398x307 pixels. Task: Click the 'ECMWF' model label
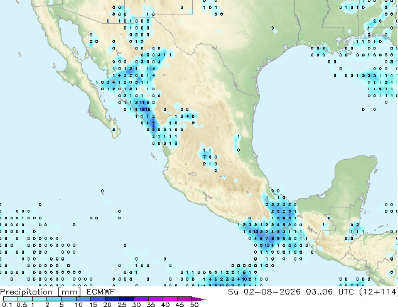pyautogui.click(x=101, y=292)
